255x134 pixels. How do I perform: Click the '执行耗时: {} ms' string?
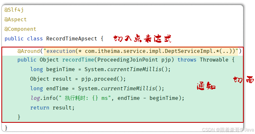85,98
